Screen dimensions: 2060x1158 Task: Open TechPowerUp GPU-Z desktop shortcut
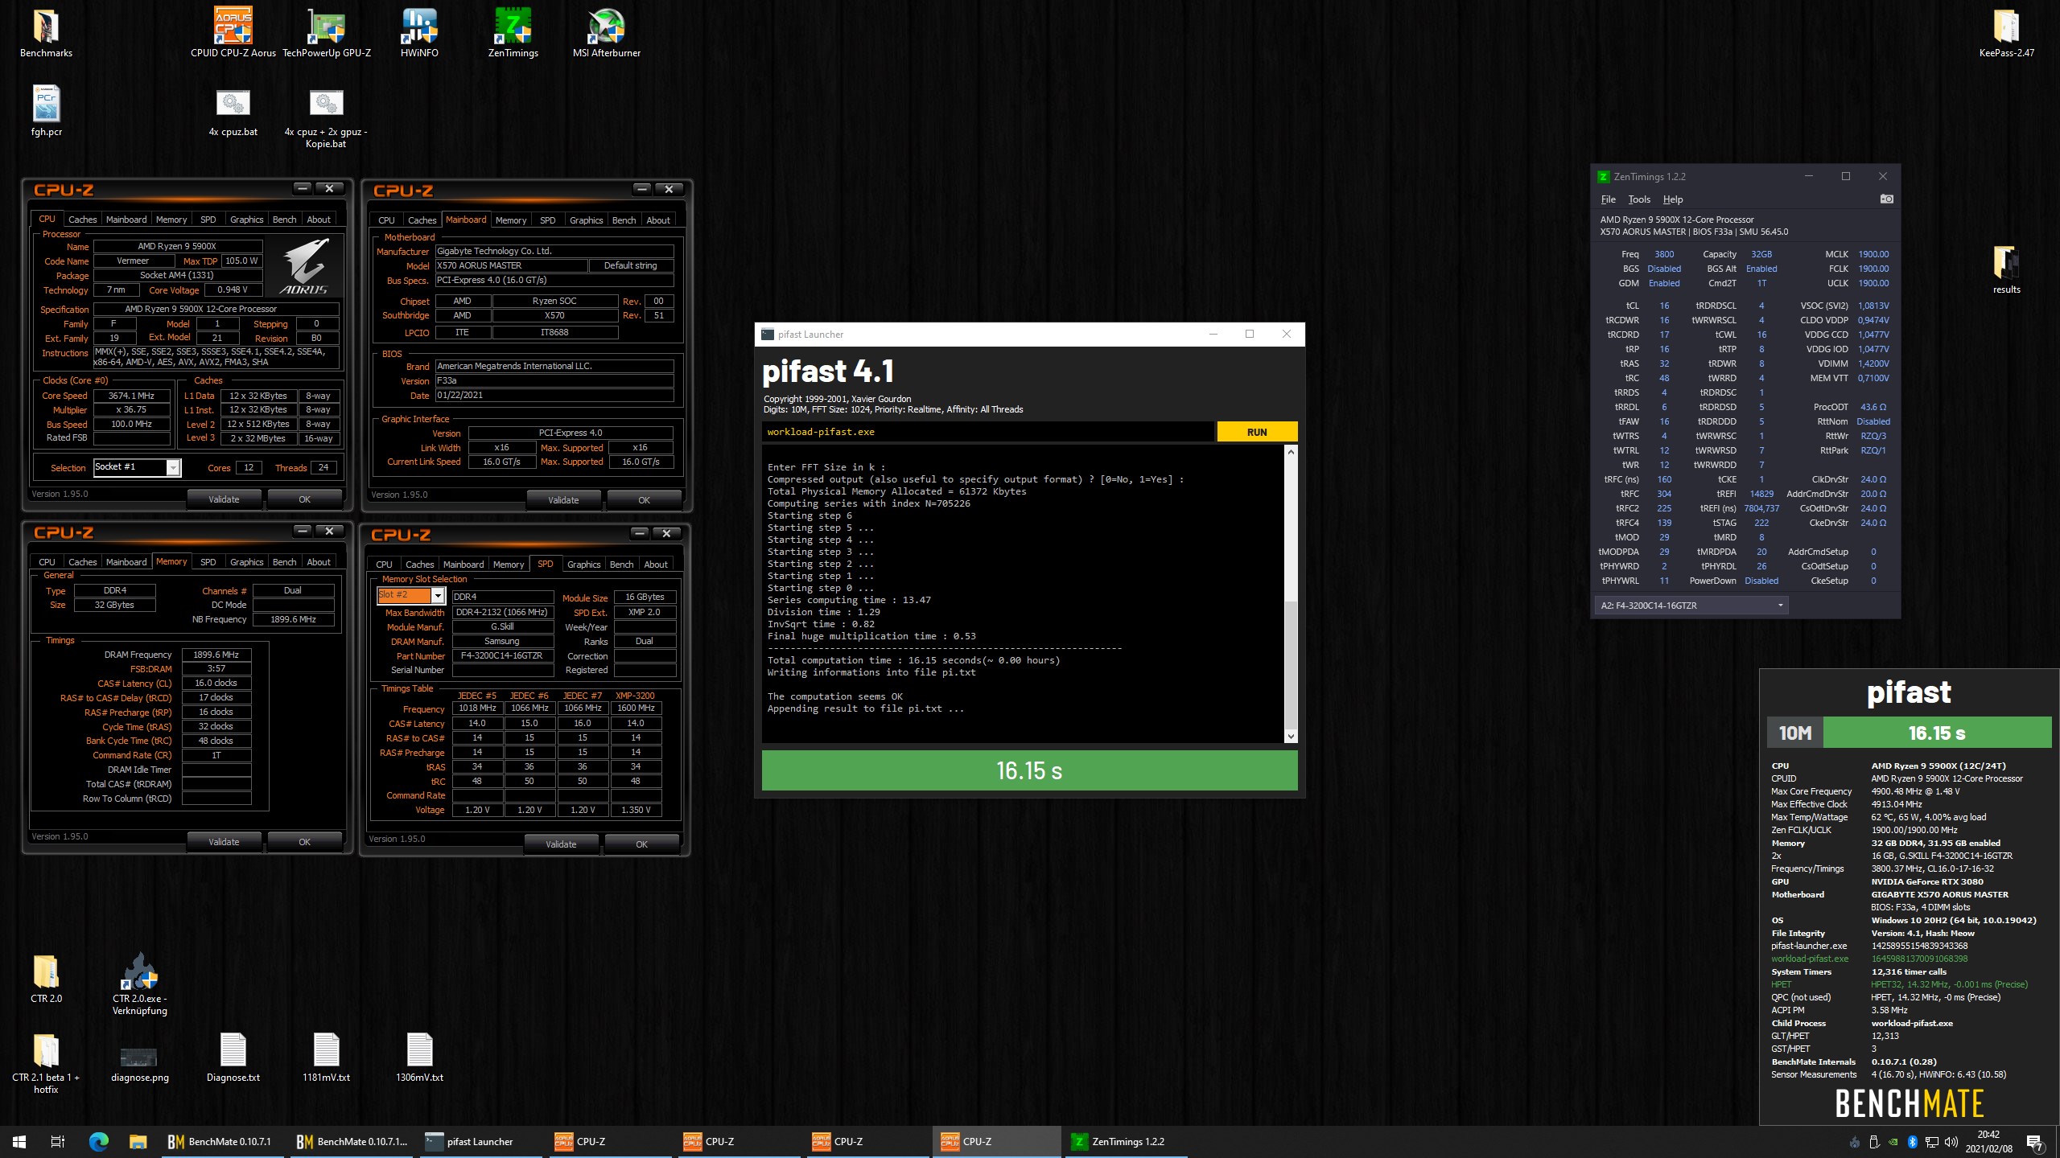coord(327,33)
